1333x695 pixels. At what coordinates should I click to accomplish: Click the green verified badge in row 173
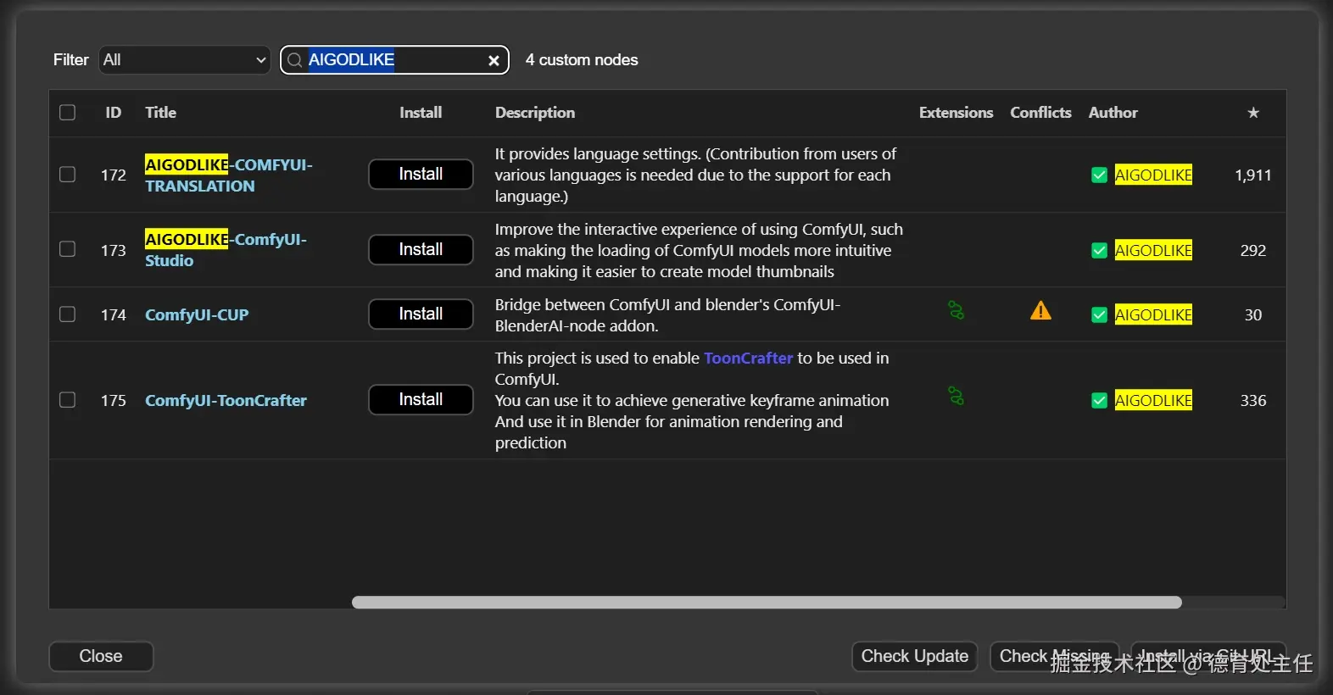[x=1099, y=251]
